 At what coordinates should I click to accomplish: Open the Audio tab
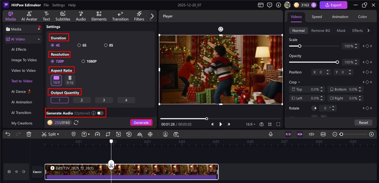[x=81, y=17]
